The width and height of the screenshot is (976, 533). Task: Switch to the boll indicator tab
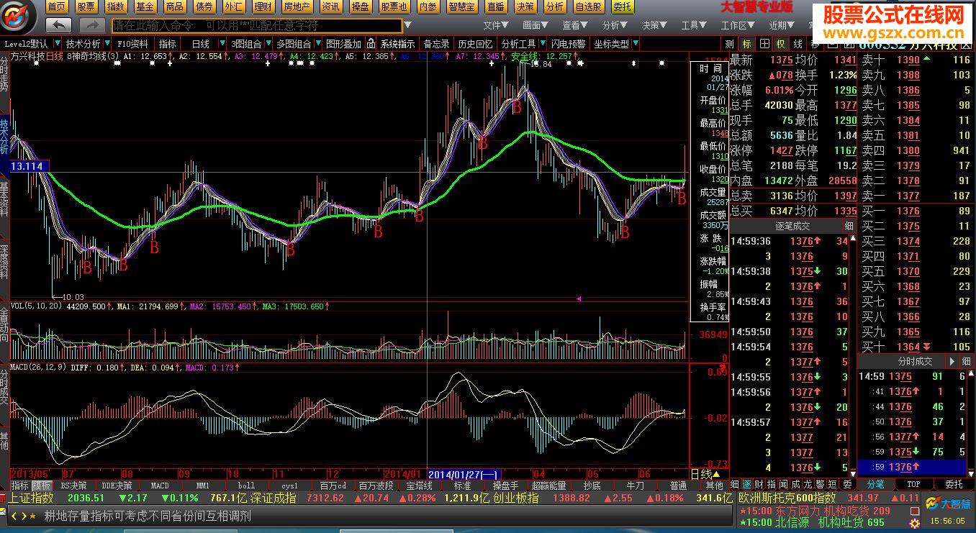(x=246, y=486)
